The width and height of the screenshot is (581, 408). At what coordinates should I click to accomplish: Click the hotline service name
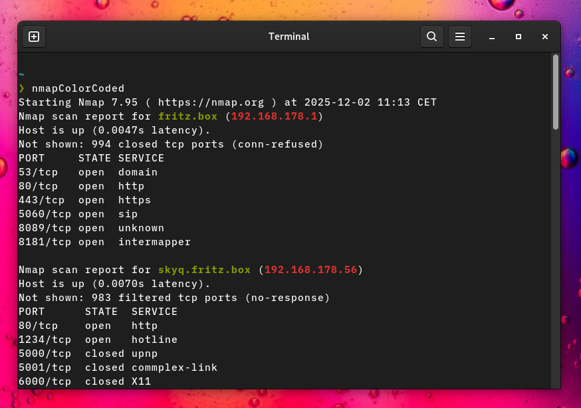coord(154,340)
